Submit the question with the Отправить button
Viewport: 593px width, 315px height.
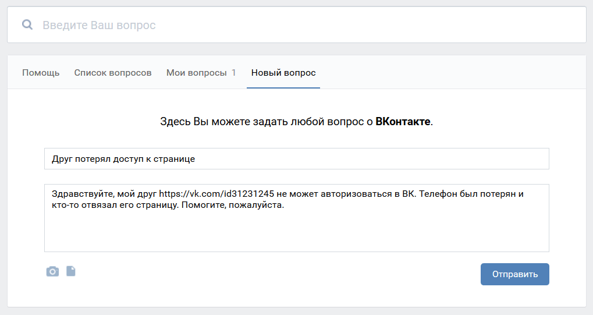tap(514, 274)
